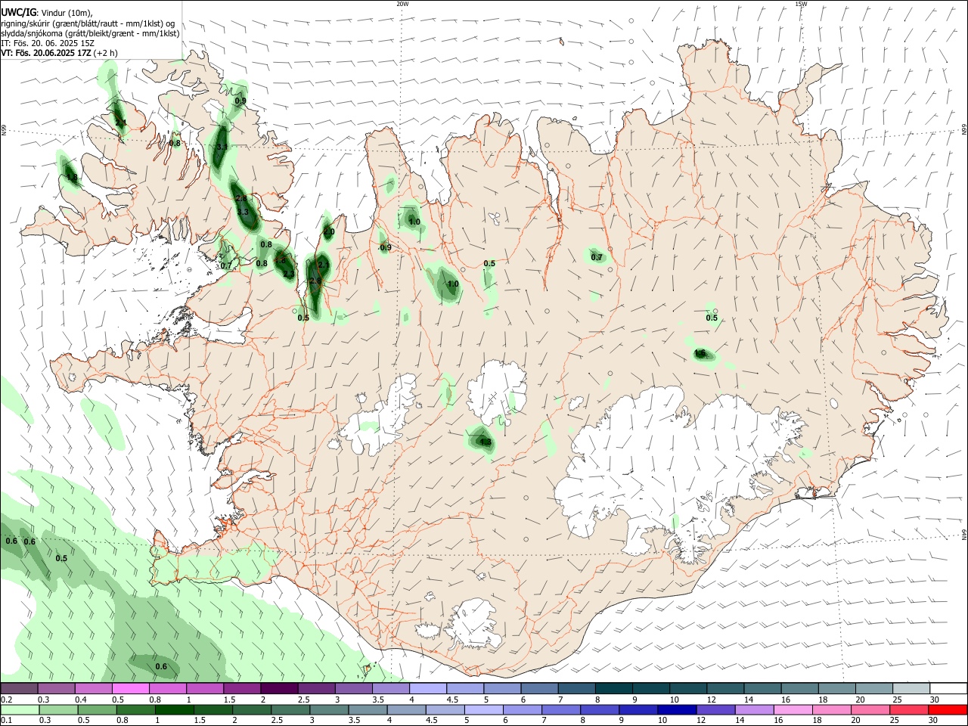Click the lower-row '25' scale label
This screenshot has width=968, height=726.
(x=896, y=720)
